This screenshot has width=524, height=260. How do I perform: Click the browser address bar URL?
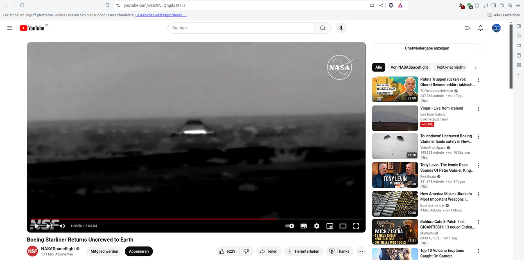[x=154, y=5]
